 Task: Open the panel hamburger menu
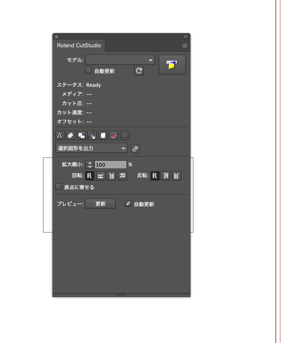pos(185,46)
